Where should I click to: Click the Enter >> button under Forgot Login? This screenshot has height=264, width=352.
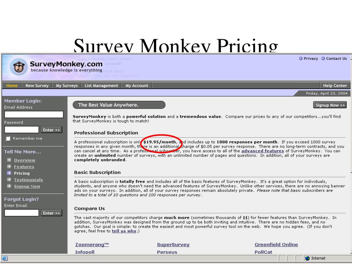pyautogui.click(x=52, y=213)
